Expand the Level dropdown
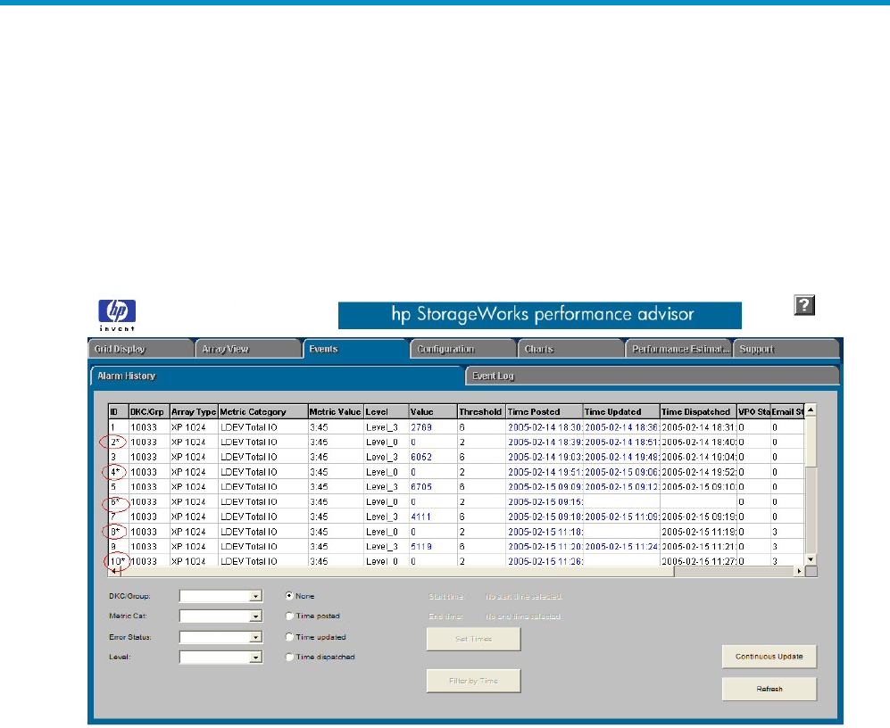The image size is (890, 728). 255,658
